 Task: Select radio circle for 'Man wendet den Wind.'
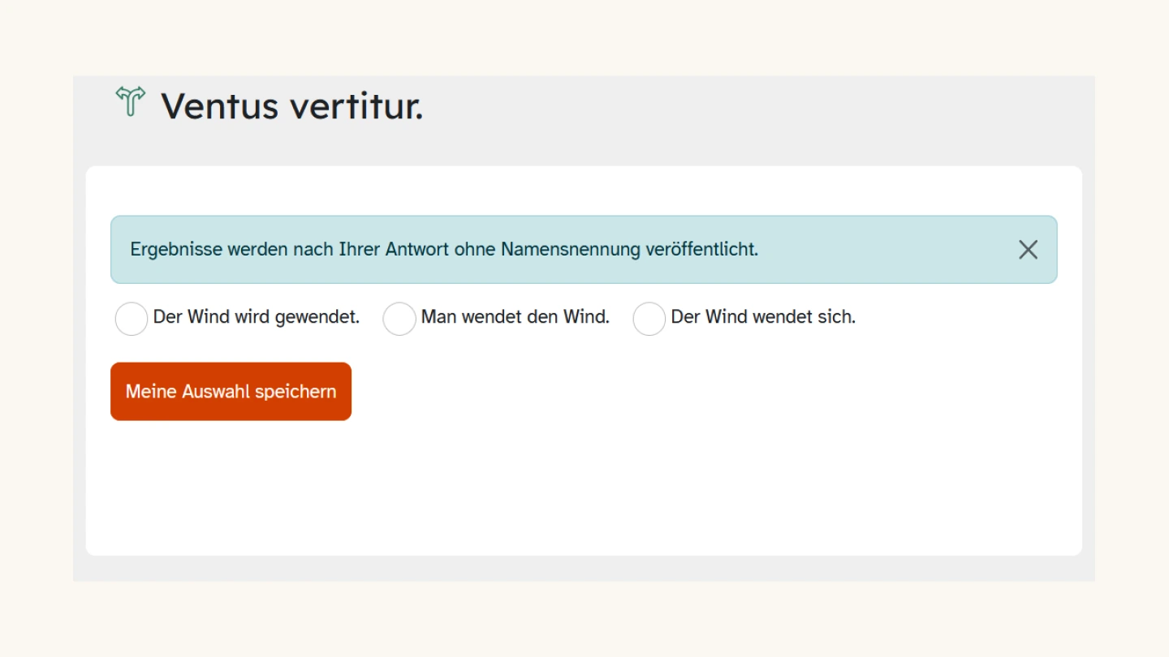[x=399, y=319]
